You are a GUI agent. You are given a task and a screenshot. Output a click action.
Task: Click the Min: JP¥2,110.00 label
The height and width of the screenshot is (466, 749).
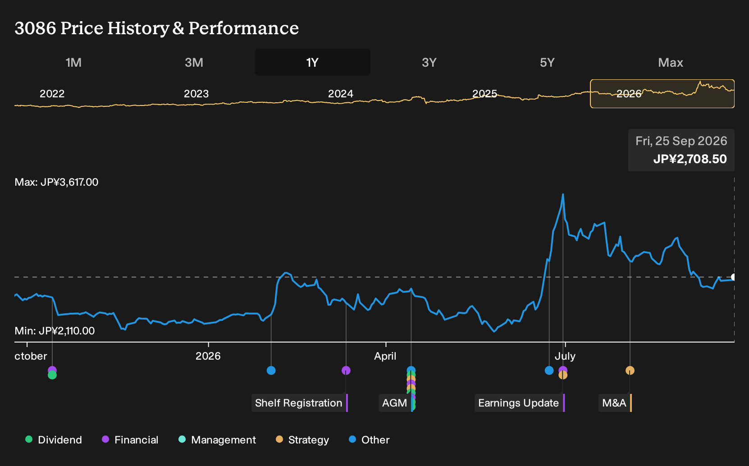coord(55,331)
